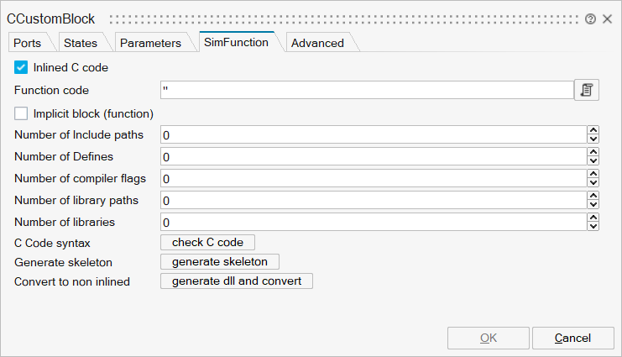622x357 pixels.
Task: Click generate dll and convert button
Action: pyautogui.click(x=237, y=281)
